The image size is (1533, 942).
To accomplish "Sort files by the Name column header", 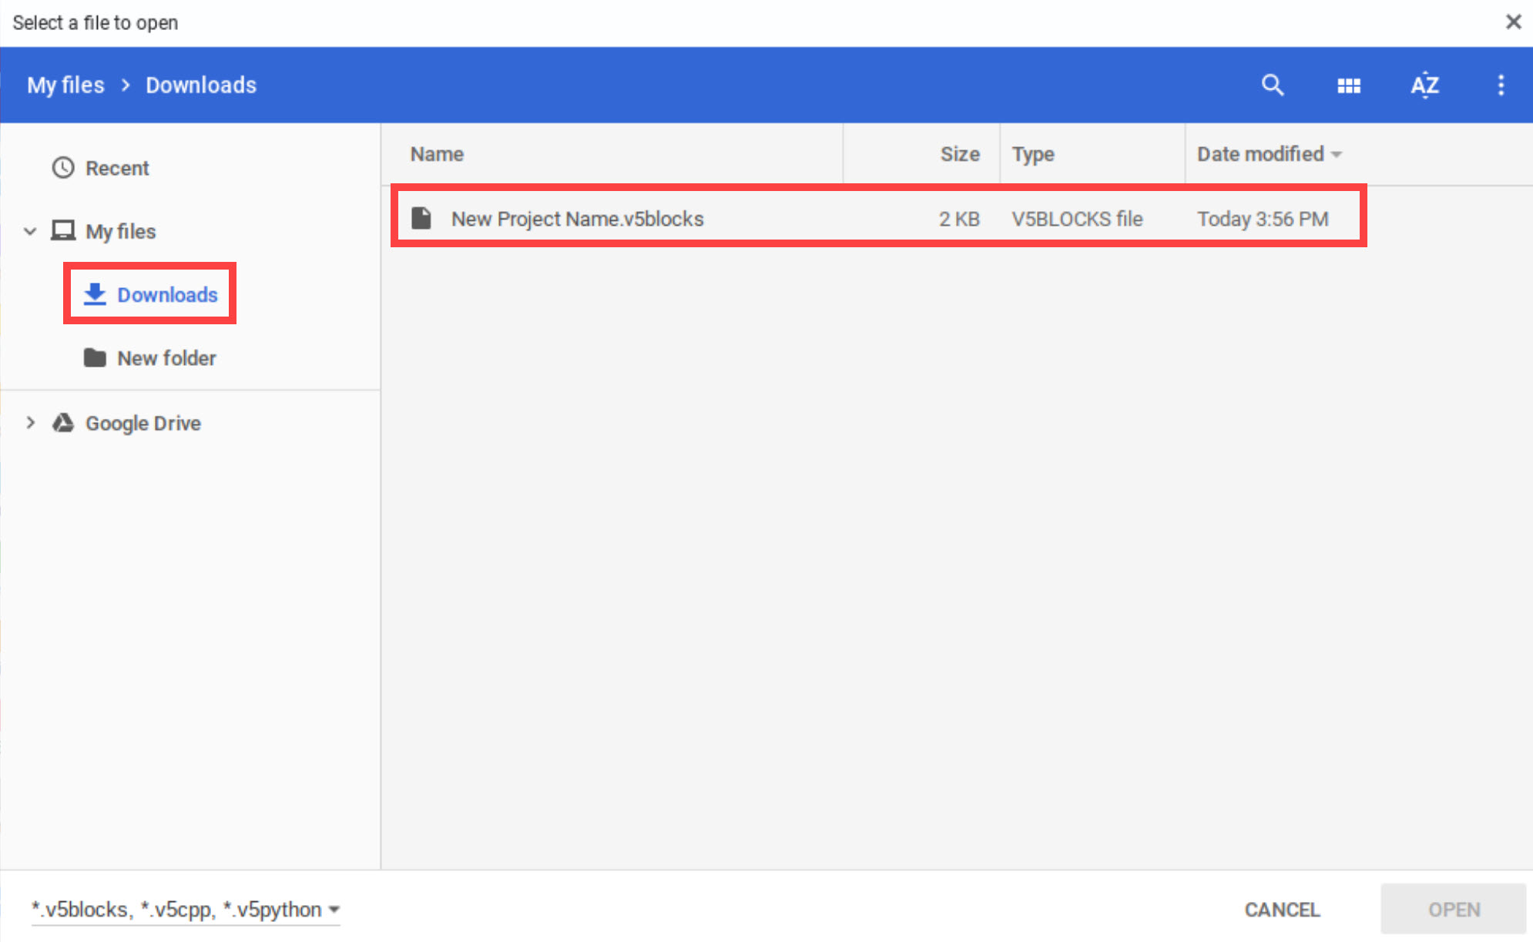I will coord(436,154).
